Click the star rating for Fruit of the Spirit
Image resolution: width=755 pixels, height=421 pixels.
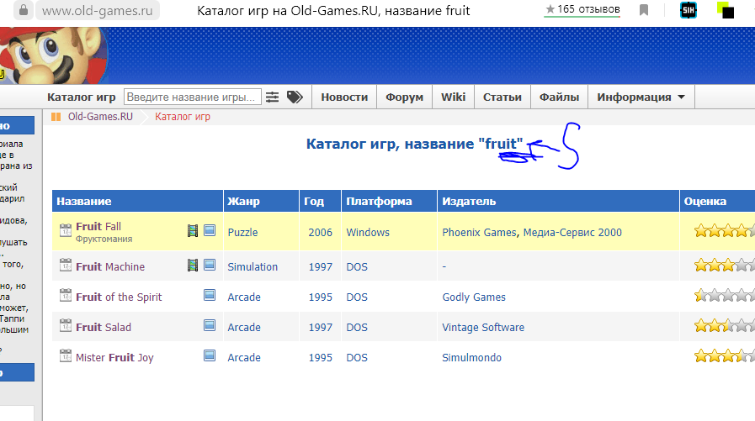tap(724, 296)
